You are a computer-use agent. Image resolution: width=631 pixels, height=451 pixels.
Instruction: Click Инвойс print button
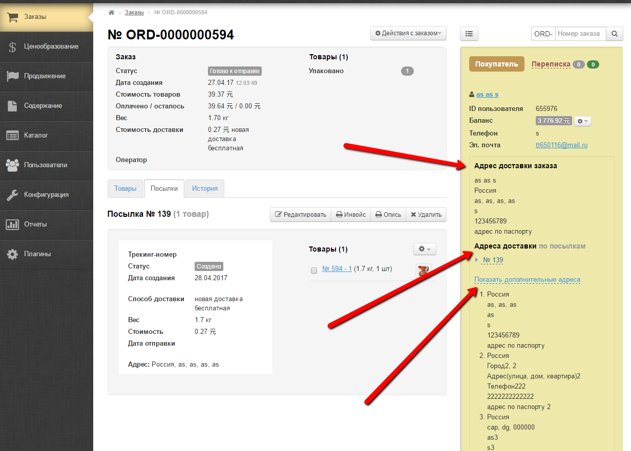click(x=350, y=215)
